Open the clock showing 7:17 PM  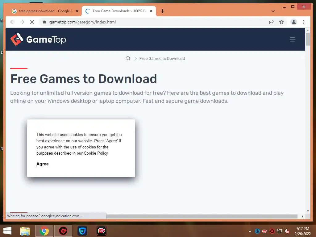(302, 231)
